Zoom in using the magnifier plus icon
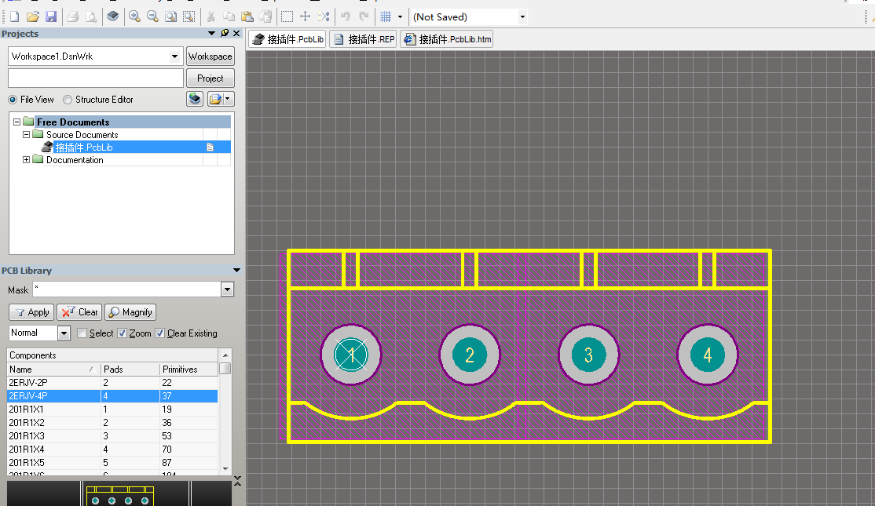The width and height of the screenshot is (875, 506). click(x=134, y=16)
